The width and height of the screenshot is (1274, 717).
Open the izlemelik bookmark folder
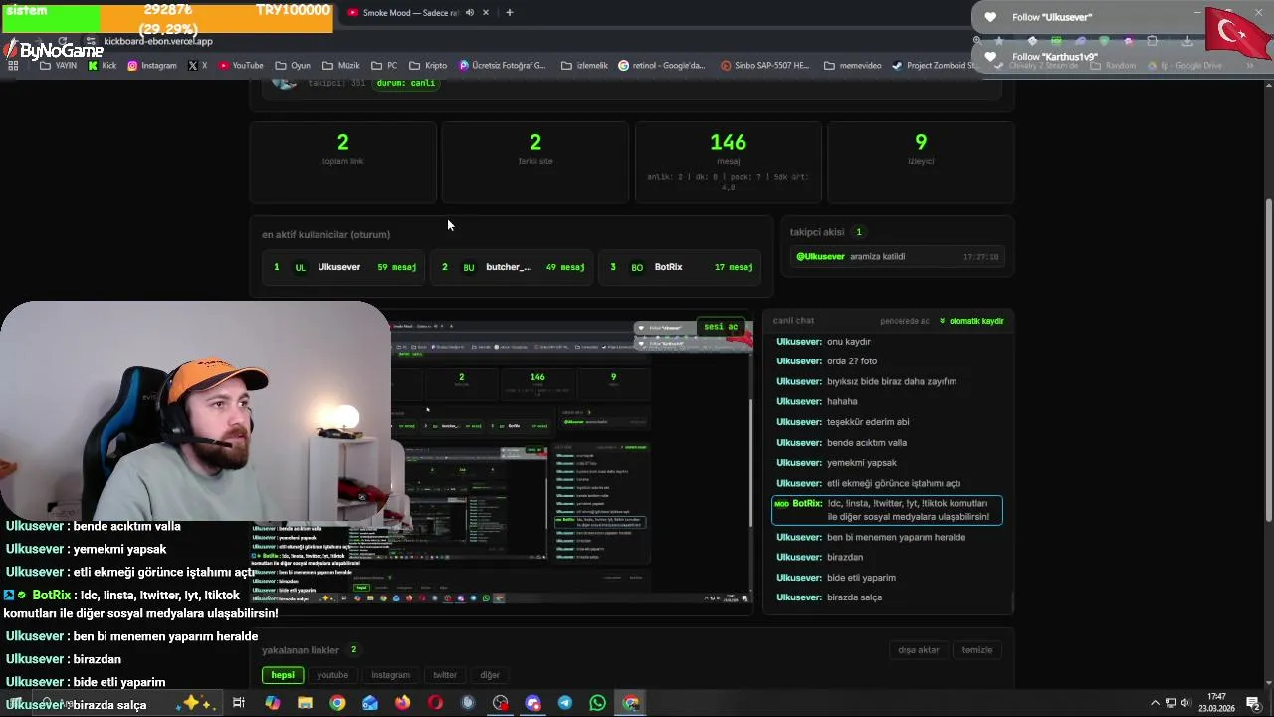point(584,66)
